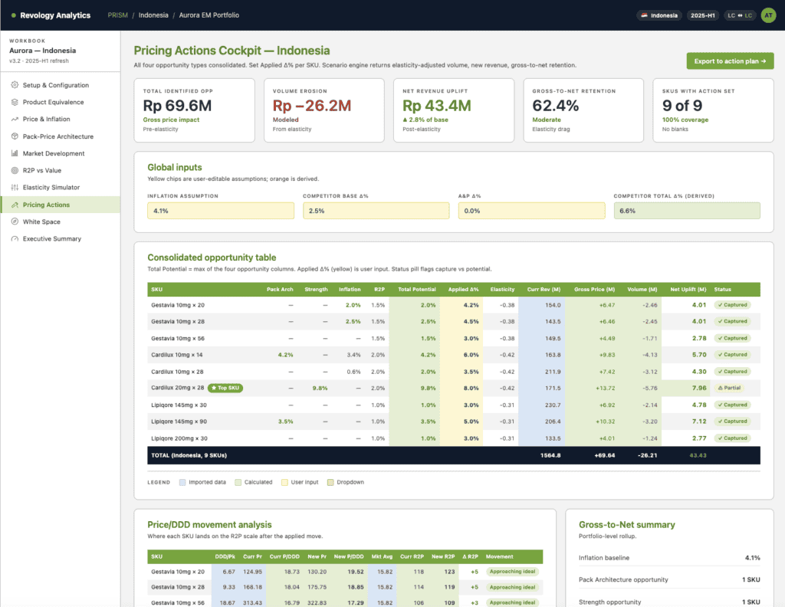Click Captured status for Lipiqore 200mg × 30
The height and width of the screenshot is (607, 785).
pos(732,438)
